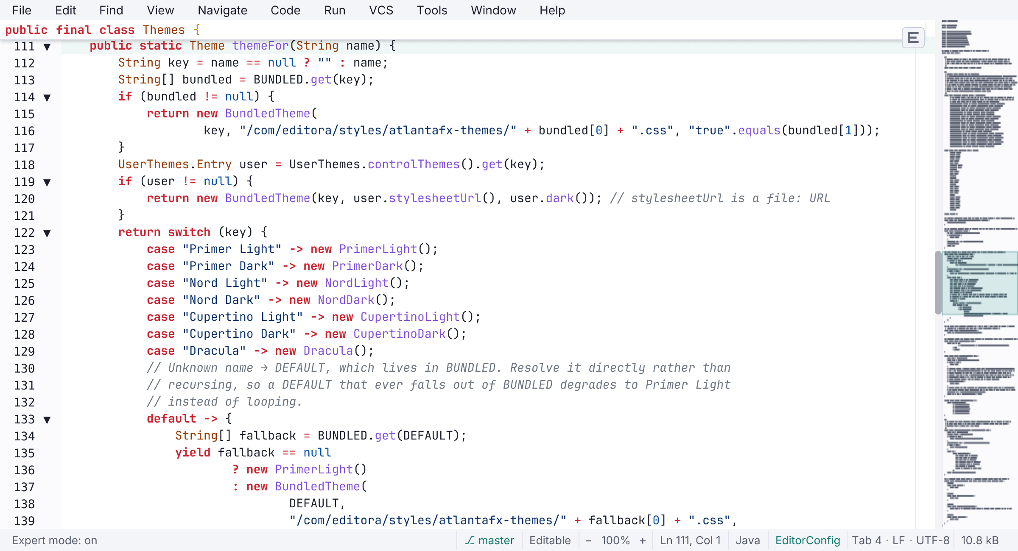Screen dimensions: 1018x551
Task: Open the Edit menu
Action: click(66, 10)
